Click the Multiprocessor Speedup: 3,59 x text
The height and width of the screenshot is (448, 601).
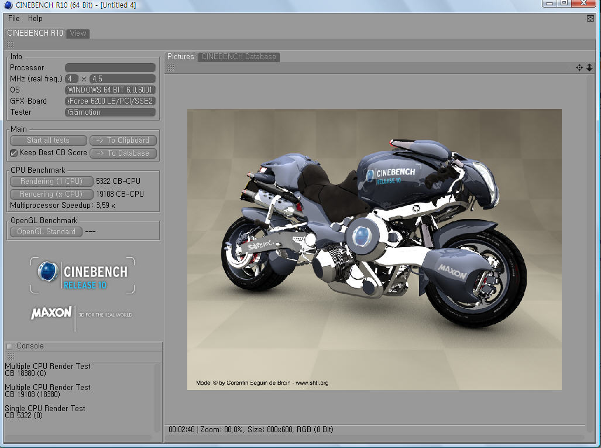(63, 205)
